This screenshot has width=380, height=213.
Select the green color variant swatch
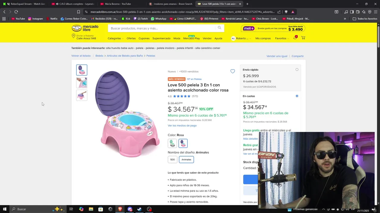172,143
